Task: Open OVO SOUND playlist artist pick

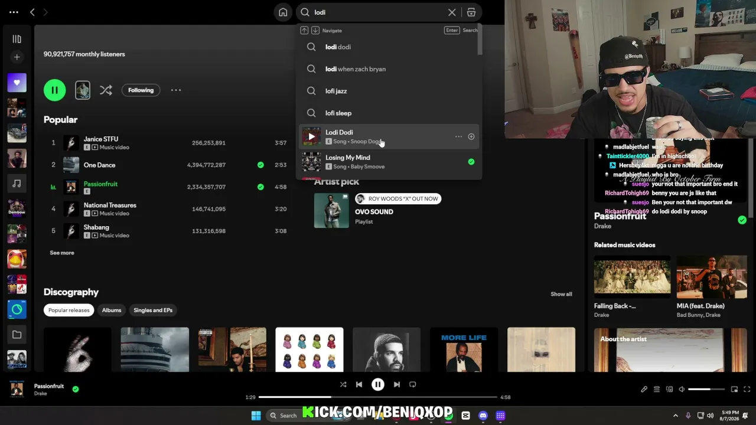Action: pyautogui.click(x=374, y=212)
